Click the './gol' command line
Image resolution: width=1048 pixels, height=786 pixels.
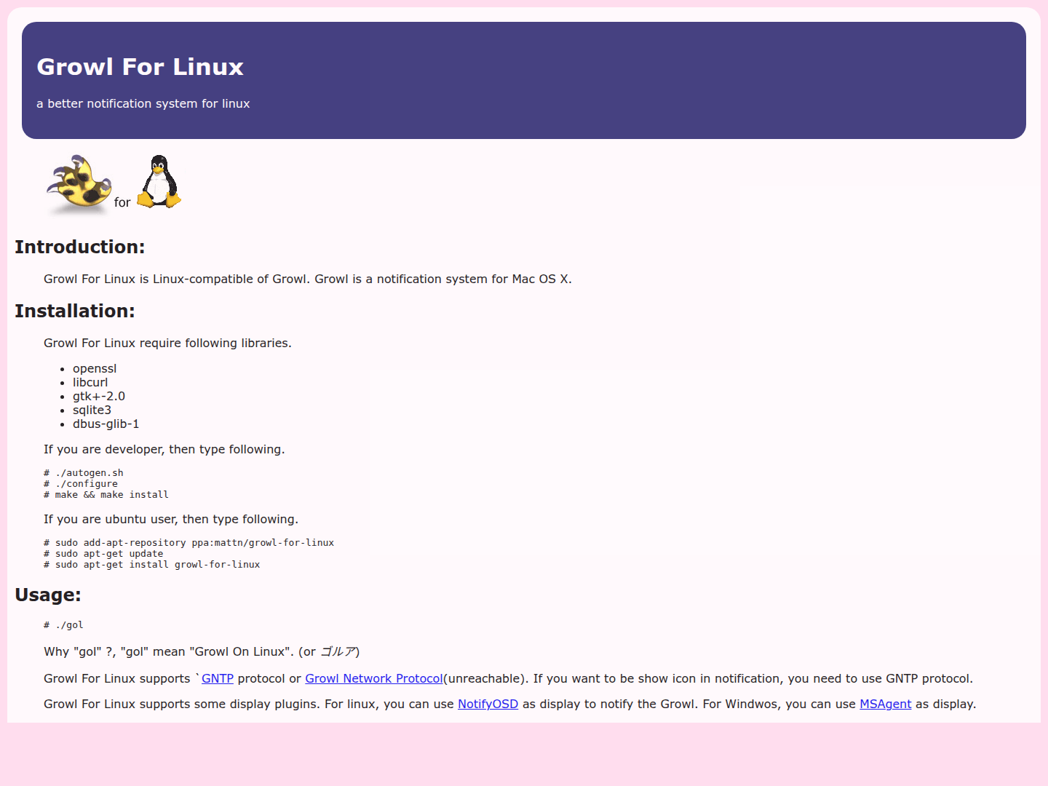coord(63,625)
